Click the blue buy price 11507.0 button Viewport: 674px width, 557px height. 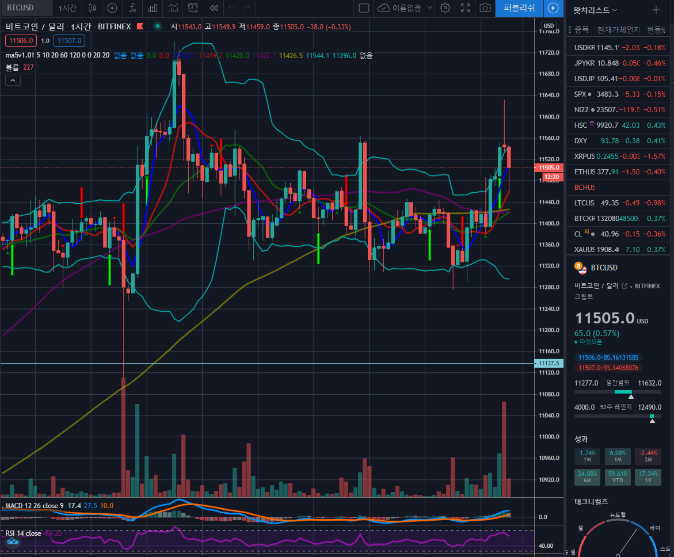coord(69,41)
